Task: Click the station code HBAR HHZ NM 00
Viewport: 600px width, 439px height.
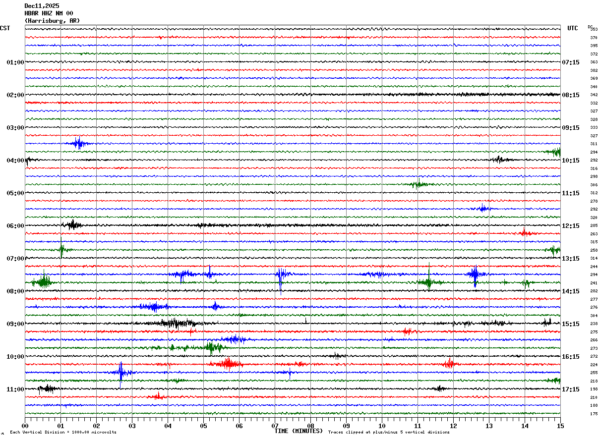Action: (49, 13)
